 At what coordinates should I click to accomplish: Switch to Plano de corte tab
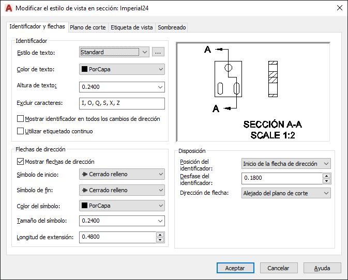coord(88,27)
